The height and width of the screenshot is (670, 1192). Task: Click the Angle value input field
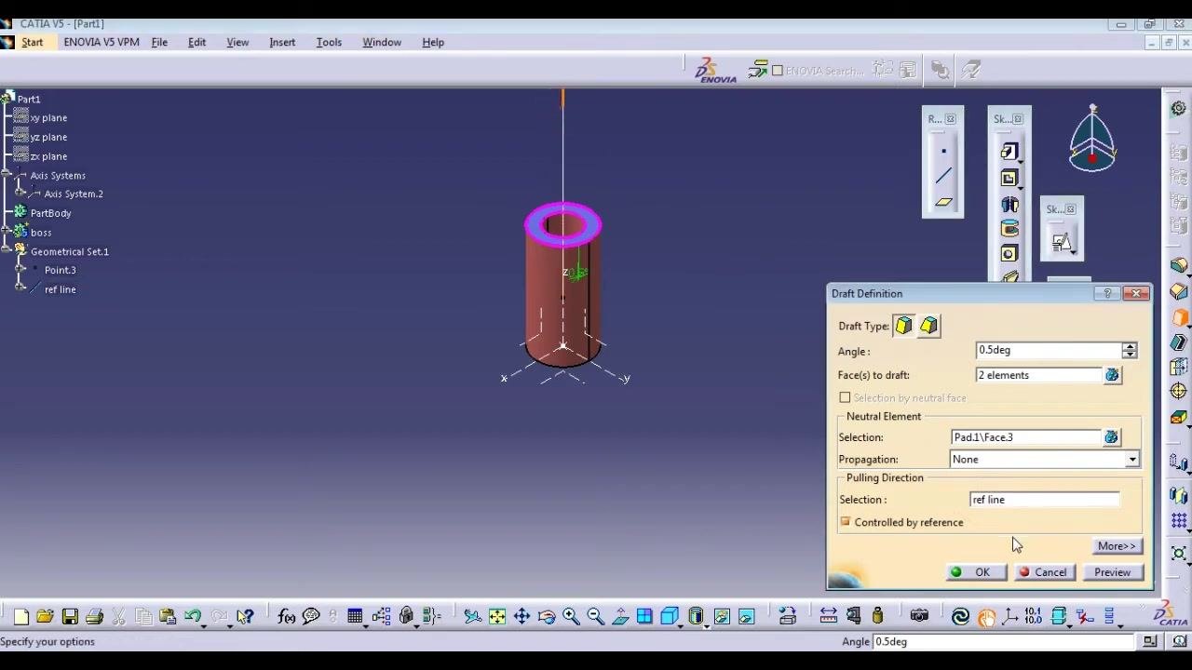tap(1049, 351)
